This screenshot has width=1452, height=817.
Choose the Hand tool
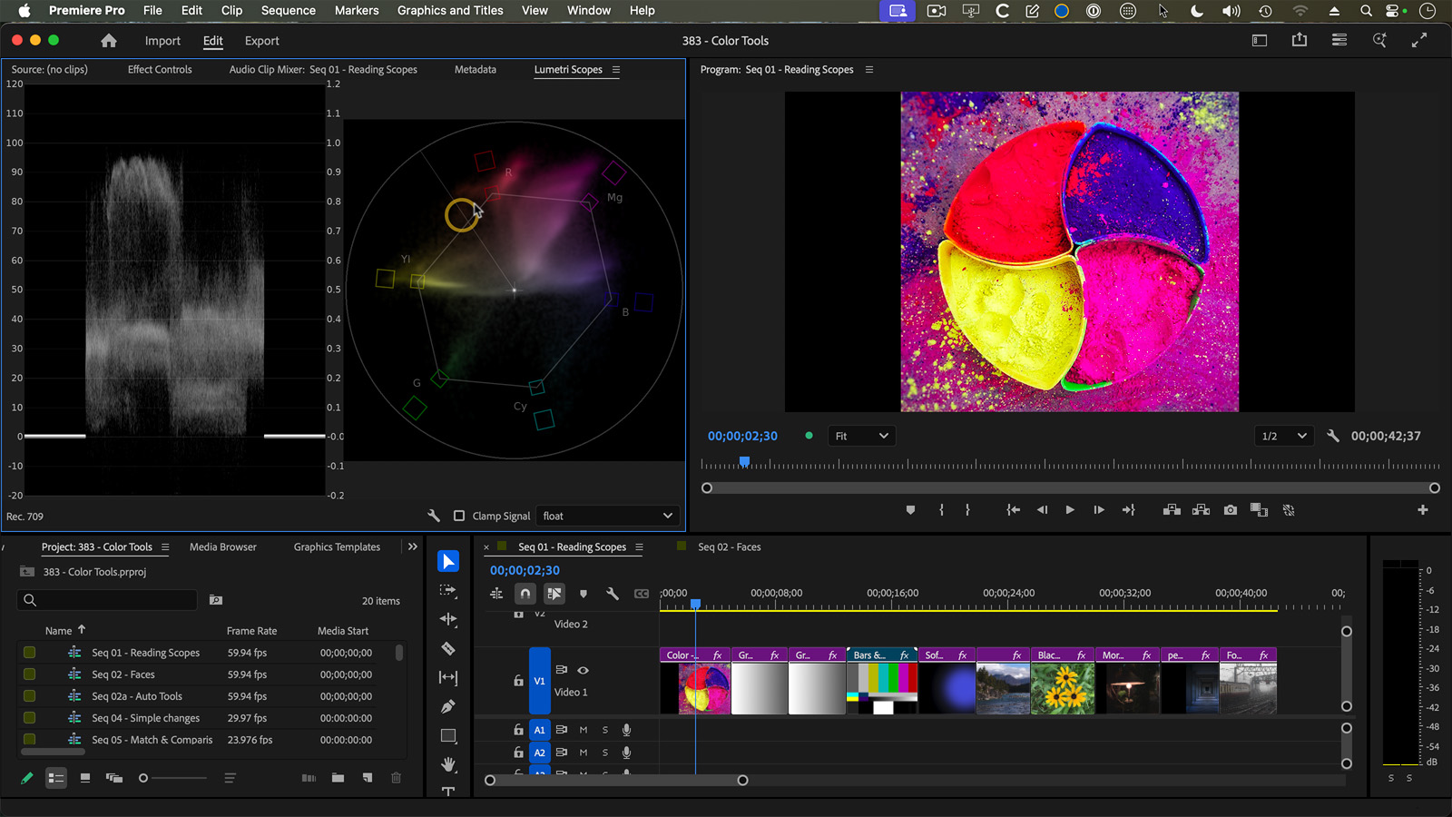[x=448, y=764]
